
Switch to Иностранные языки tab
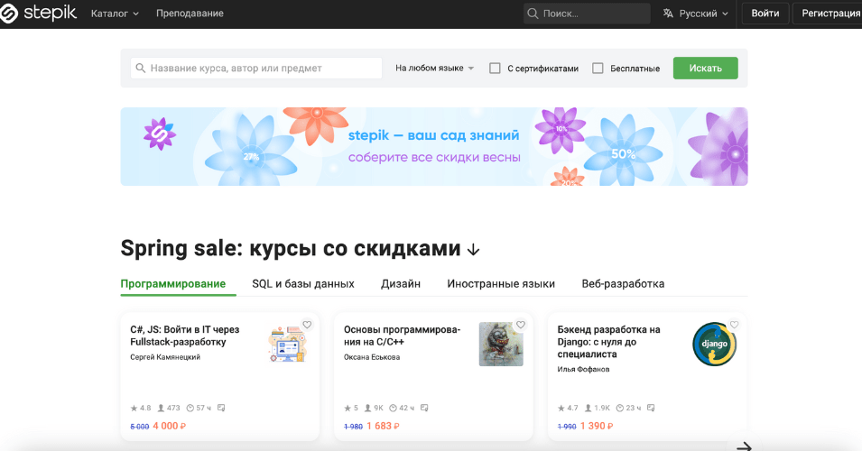501,284
